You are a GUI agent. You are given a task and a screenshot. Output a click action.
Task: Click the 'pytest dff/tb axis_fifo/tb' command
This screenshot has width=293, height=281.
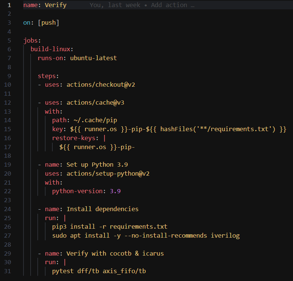pos(99,271)
